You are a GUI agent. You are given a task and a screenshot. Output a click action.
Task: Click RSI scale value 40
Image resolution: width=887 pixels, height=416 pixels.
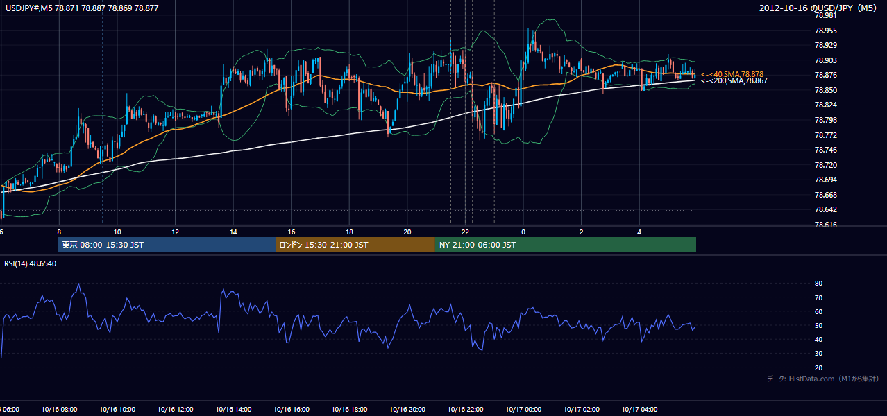coord(818,340)
